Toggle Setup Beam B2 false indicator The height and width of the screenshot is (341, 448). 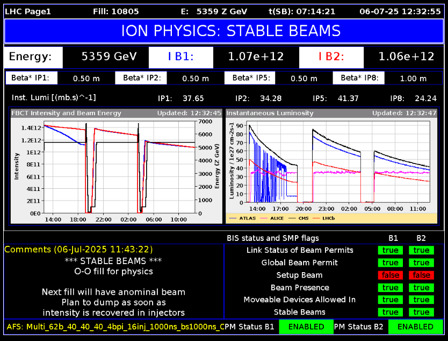(x=422, y=275)
